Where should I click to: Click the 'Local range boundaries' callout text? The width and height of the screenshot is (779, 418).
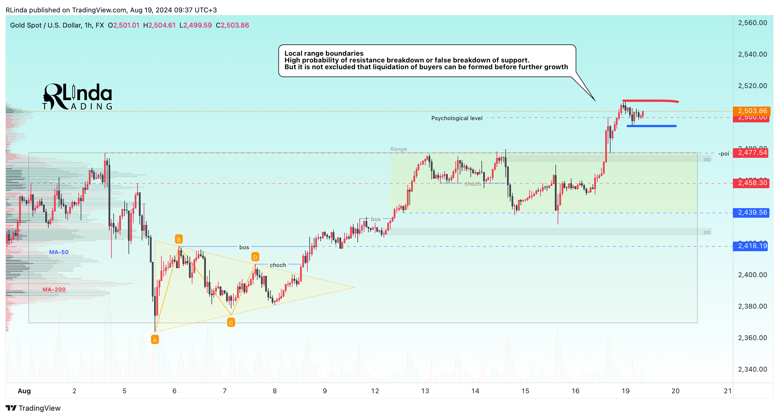point(324,53)
